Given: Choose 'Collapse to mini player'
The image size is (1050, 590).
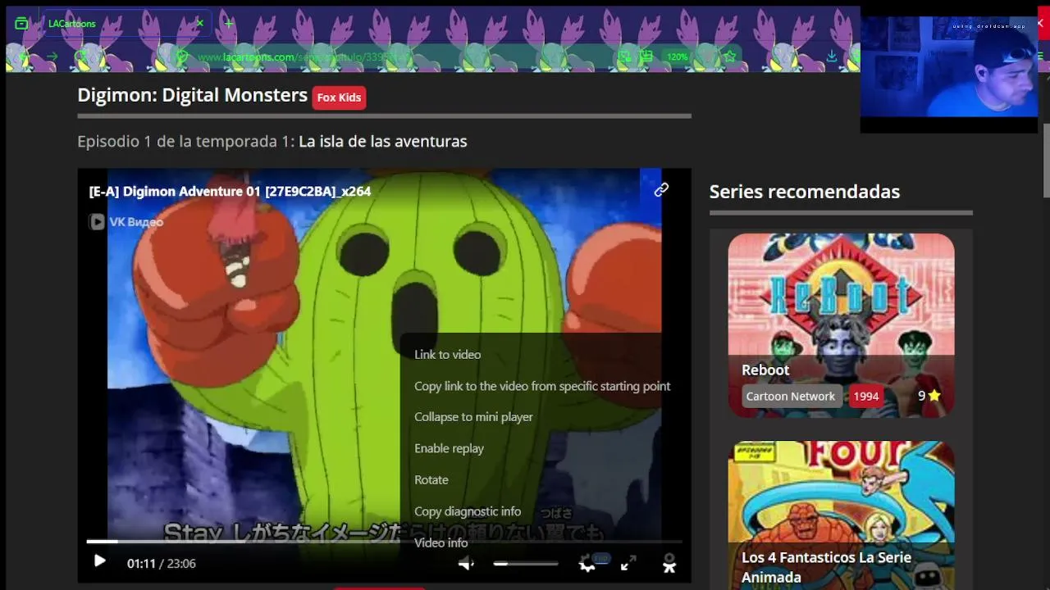Looking at the screenshot, I should coord(473,417).
